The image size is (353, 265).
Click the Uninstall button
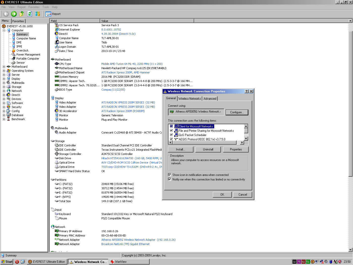pos(208,149)
